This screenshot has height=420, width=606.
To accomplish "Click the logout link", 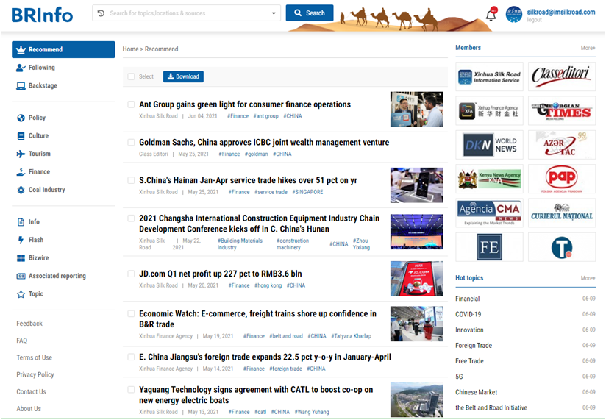I will point(535,20).
